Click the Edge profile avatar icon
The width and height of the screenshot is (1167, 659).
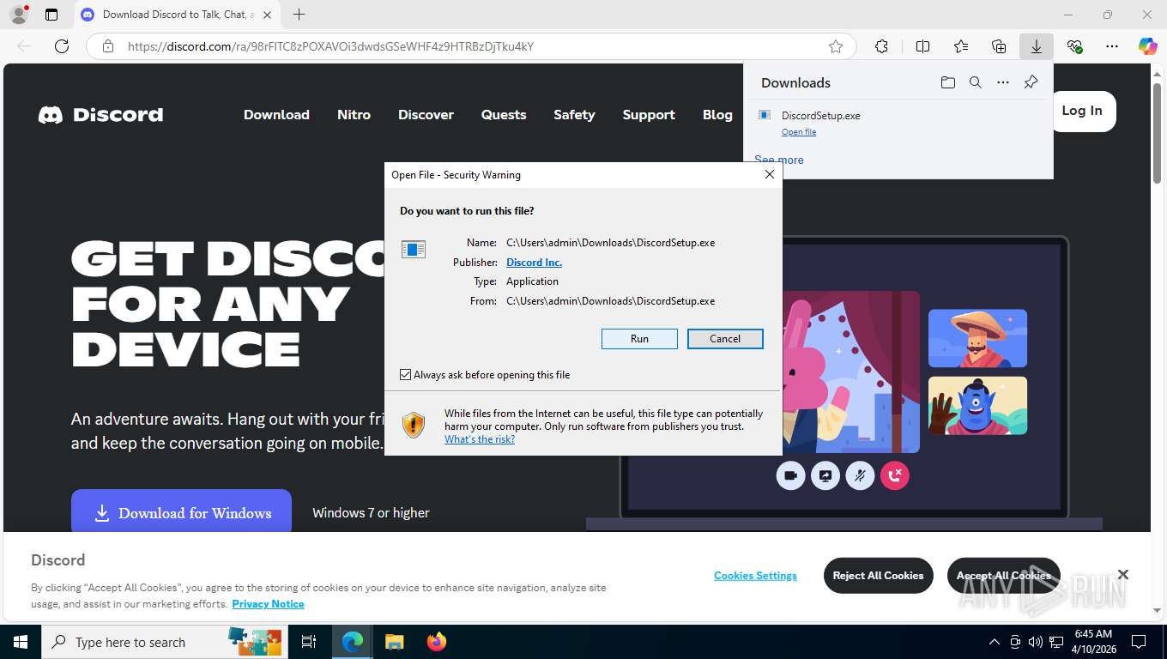[x=17, y=15]
